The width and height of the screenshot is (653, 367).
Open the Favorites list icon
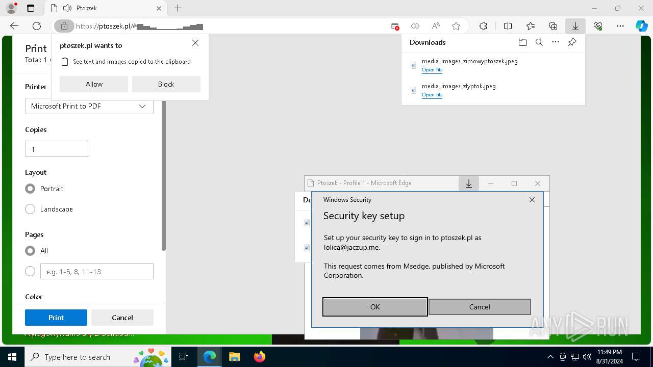pos(531,26)
